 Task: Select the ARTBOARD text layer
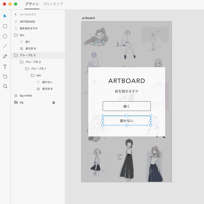[38, 22]
